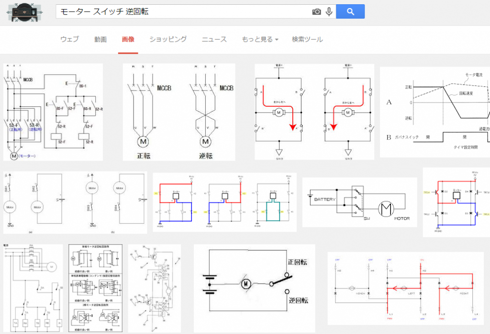Click the profile thumbnail at top left
Image resolution: width=490 pixels, height=334 pixels.
(27, 12)
